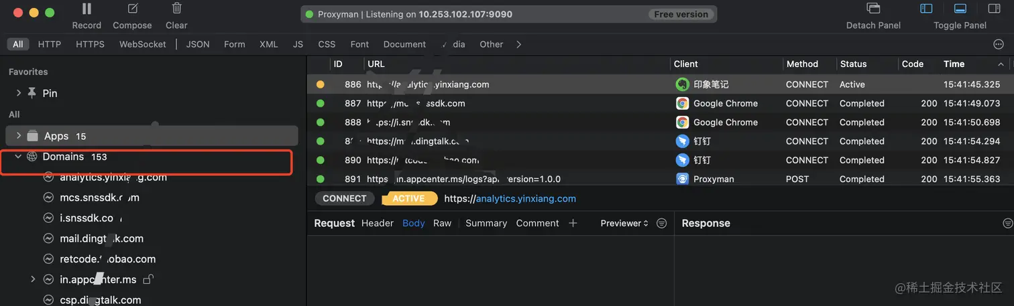Viewport: 1014px width, 306px height.
Task: Add a new request tab with plus
Action: (573, 223)
